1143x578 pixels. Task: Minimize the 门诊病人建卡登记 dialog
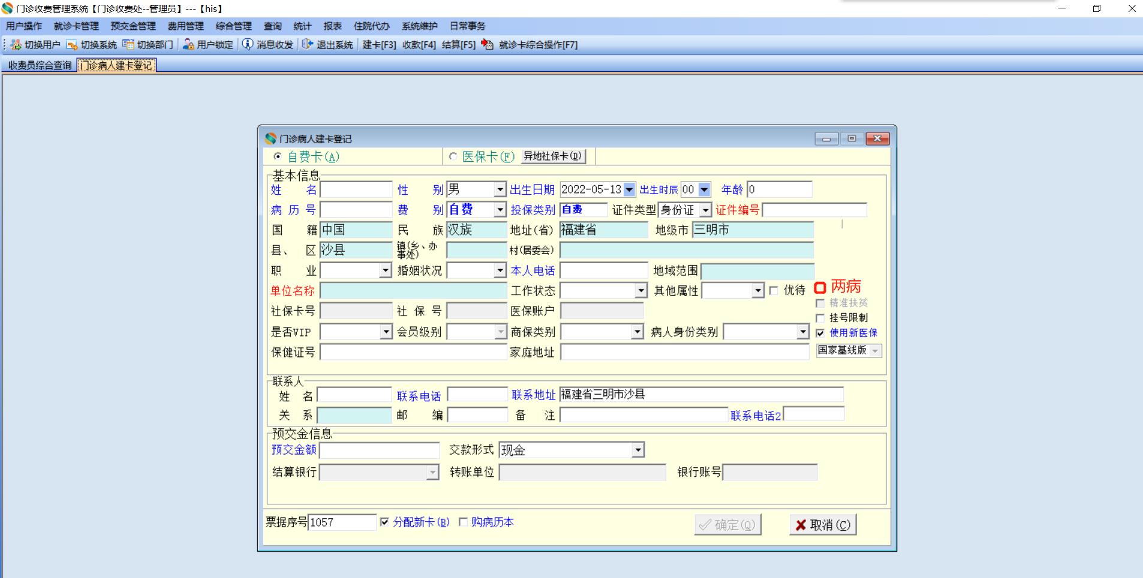click(x=826, y=139)
